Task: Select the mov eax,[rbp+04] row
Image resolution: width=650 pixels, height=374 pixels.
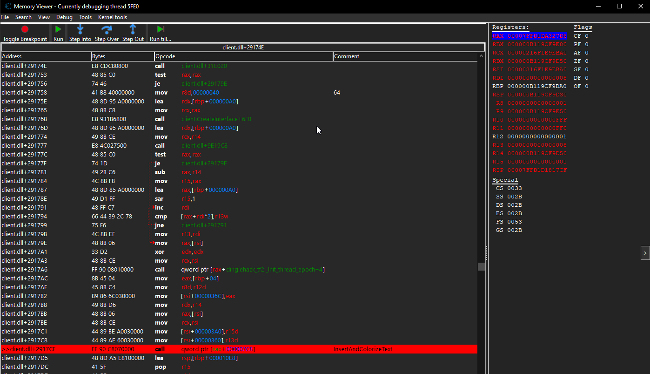Action: (239, 278)
